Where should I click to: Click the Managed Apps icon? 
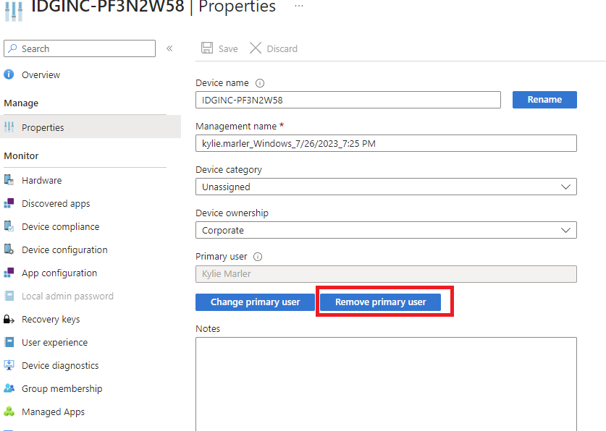[9, 411]
